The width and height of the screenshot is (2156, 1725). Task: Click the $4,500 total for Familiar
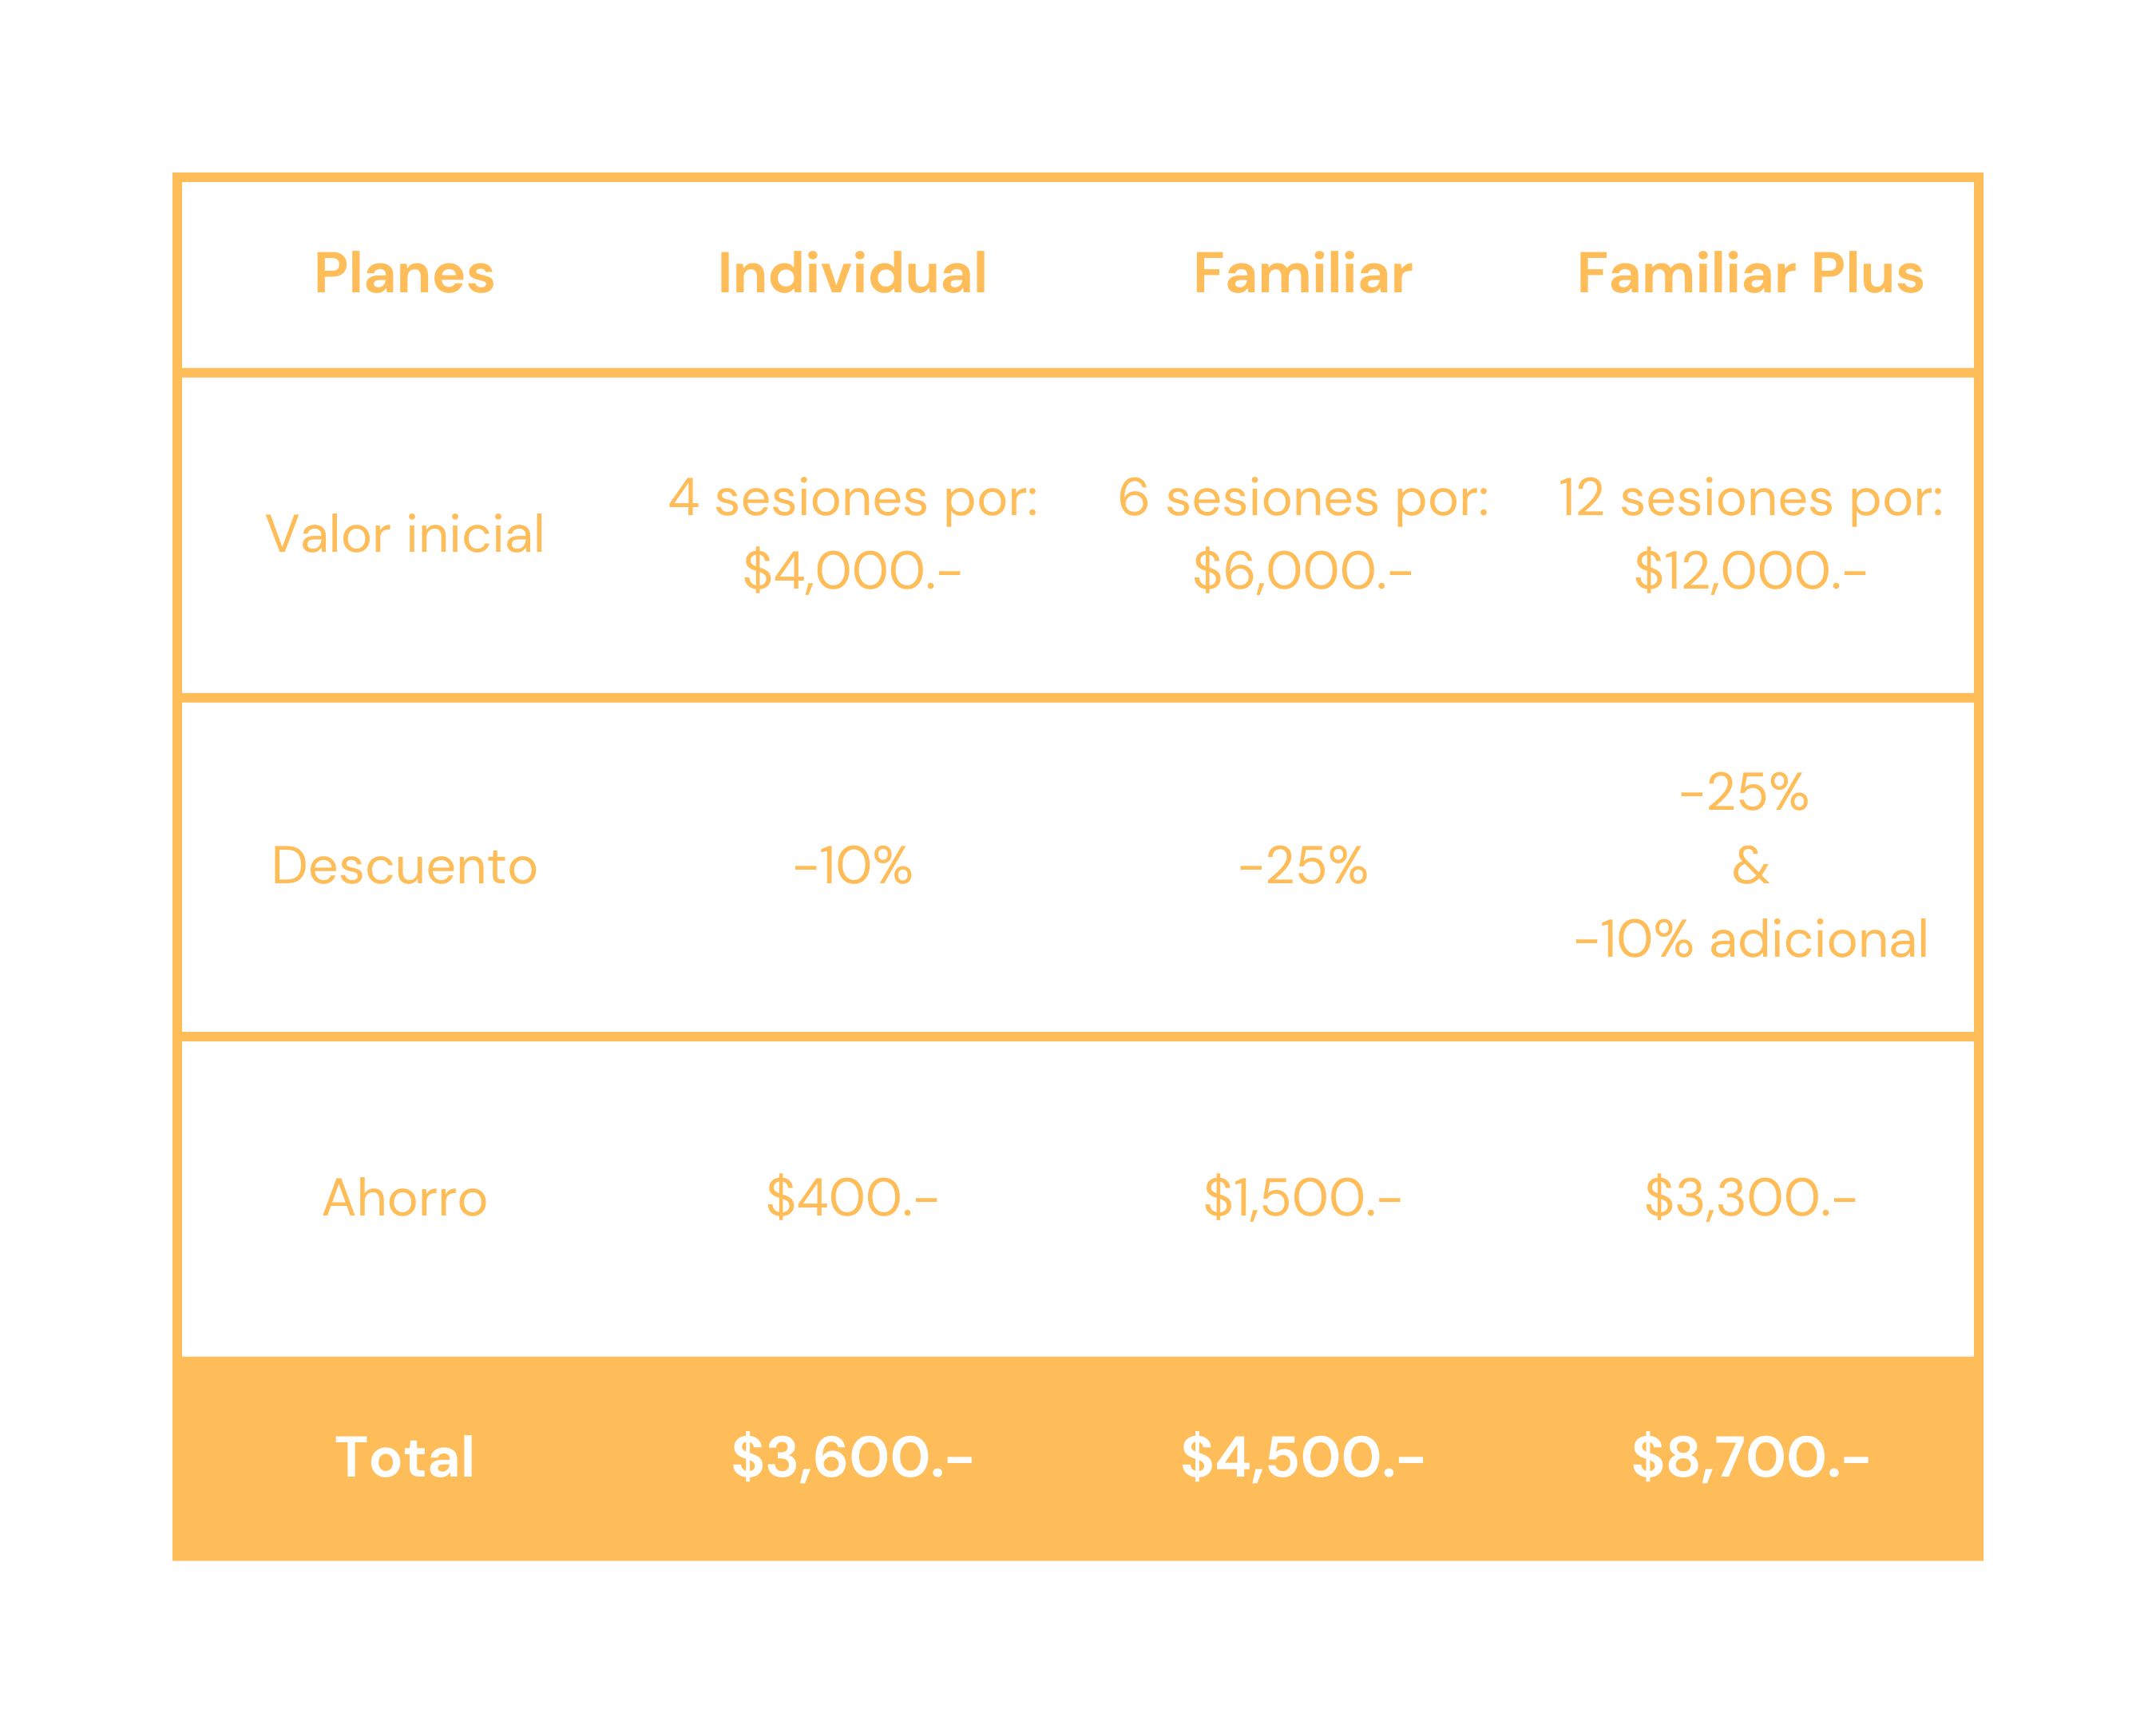(1302, 1457)
